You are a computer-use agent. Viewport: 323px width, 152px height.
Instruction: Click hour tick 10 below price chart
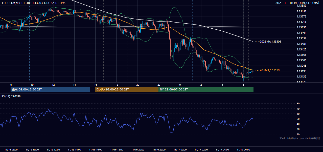[x=32, y=85]
